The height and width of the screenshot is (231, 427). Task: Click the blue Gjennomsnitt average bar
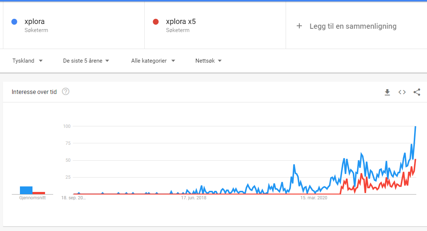coord(26,190)
